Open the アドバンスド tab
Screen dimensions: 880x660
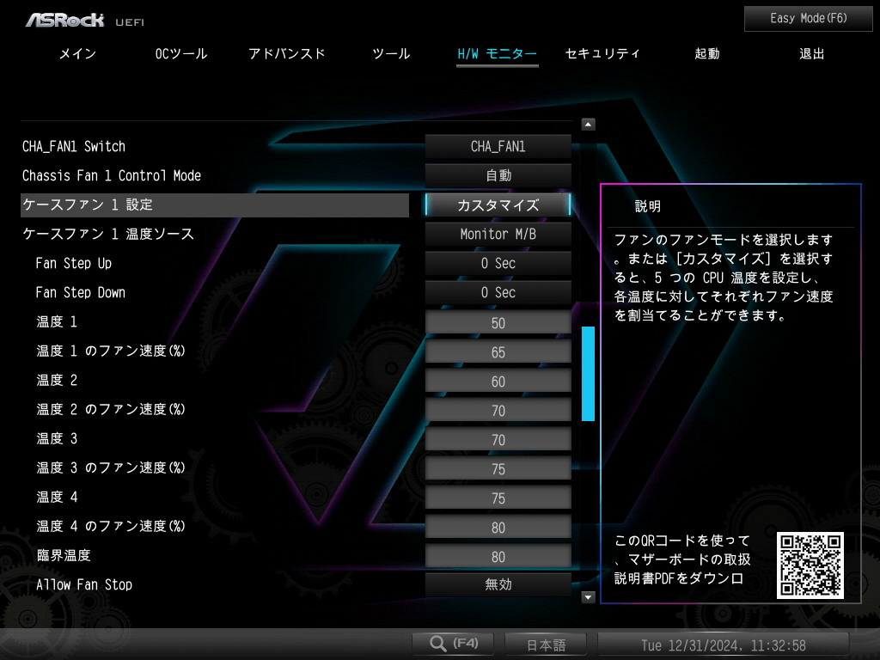click(x=287, y=54)
